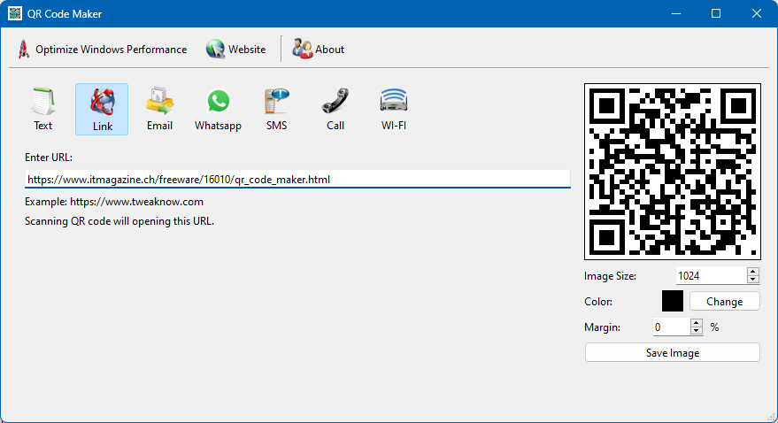This screenshot has width=778, height=423.
Task: Focus the Enter URL input field
Action: [x=297, y=179]
